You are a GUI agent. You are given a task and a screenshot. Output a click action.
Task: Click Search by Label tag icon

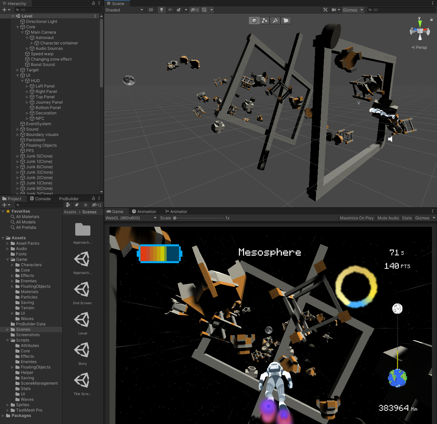point(77,205)
